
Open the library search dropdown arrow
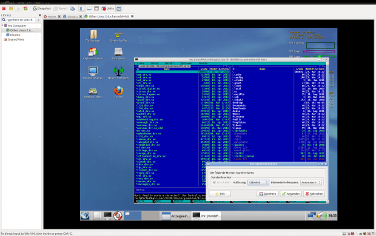click(39, 20)
